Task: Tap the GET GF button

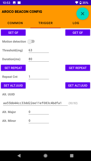Action: tap(78, 33)
